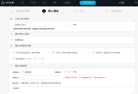Click the 确认清单 step label
Image resolution: width=138 pixels, height=94 pixels.
(x=53, y=11)
